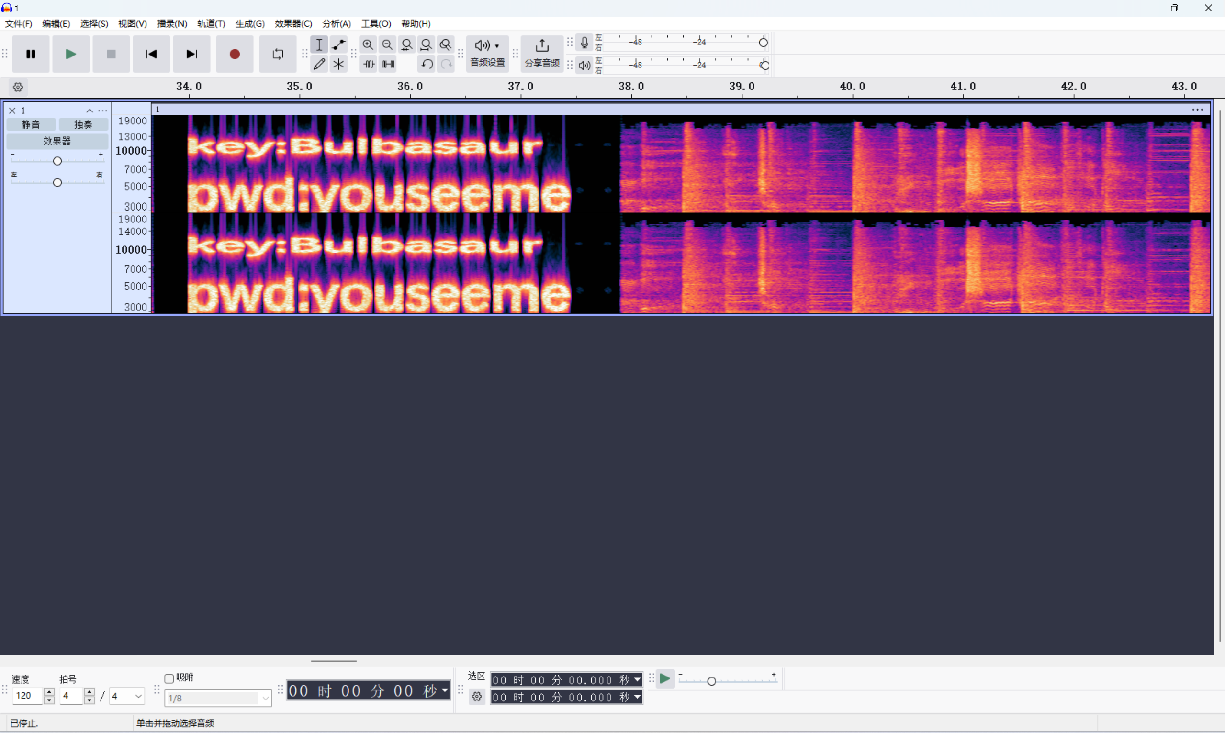1225x733 pixels.
Task: Click the Zoom Out magnifier
Action: pos(387,44)
